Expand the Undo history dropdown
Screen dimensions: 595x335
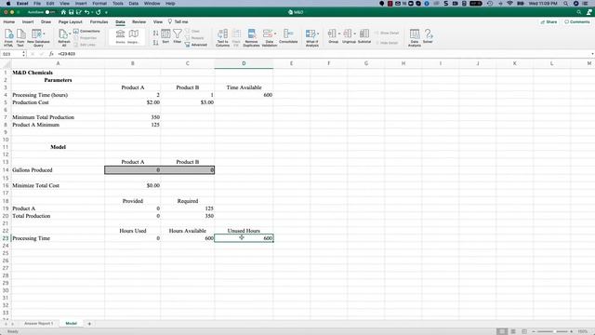(92, 12)
